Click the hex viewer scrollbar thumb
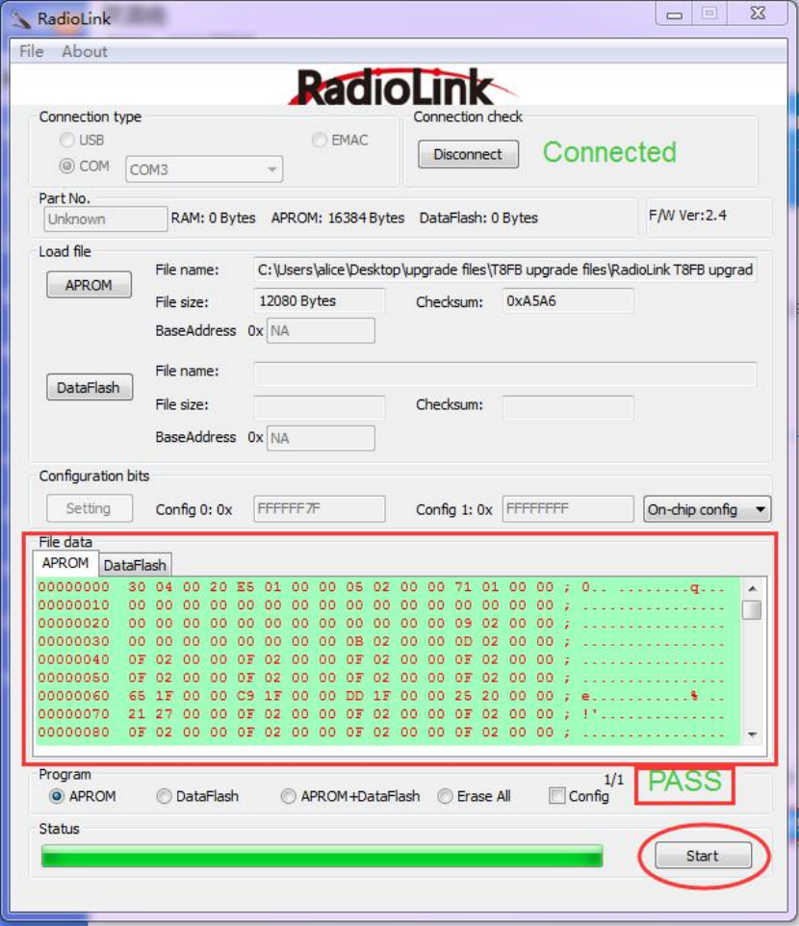This screenshot has height=926, width=799. click(752, 609)
